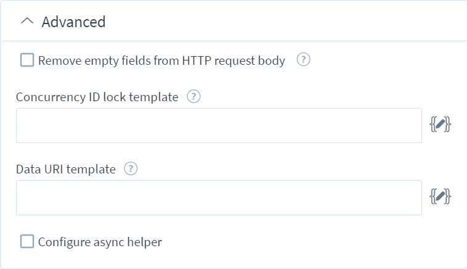467x269 pixels.
Task: Click the Data URI template label
Action: tap(66, 169)
